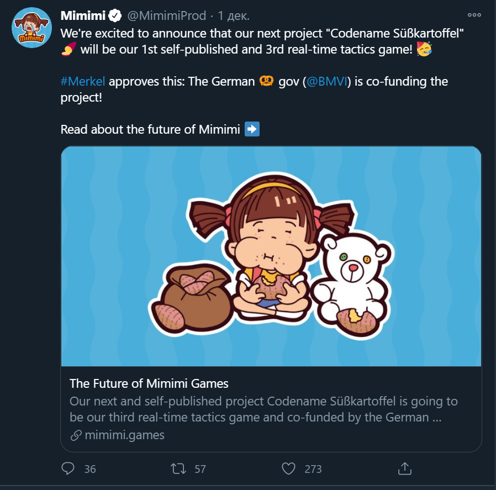Click the retweet count 57

tap(200, 469)
